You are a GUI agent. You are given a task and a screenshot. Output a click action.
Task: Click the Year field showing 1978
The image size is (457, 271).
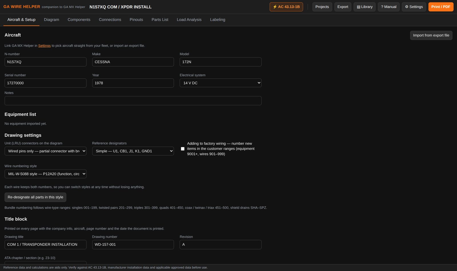[x=133, y=83]
